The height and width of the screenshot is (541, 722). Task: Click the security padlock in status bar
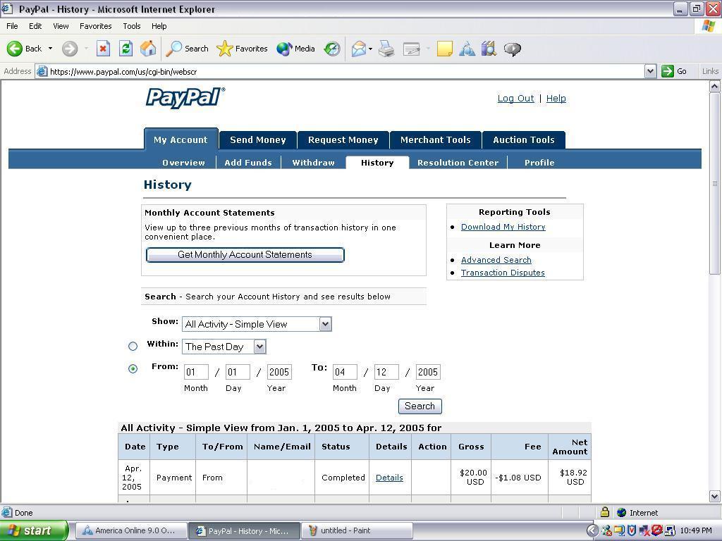(605, 512)
